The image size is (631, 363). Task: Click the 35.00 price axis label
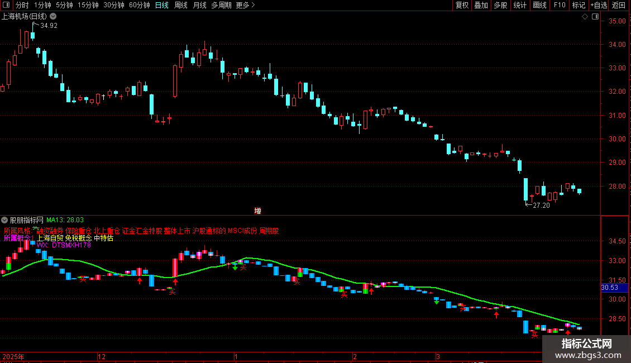pyautogui.click(x=617, y=21)
